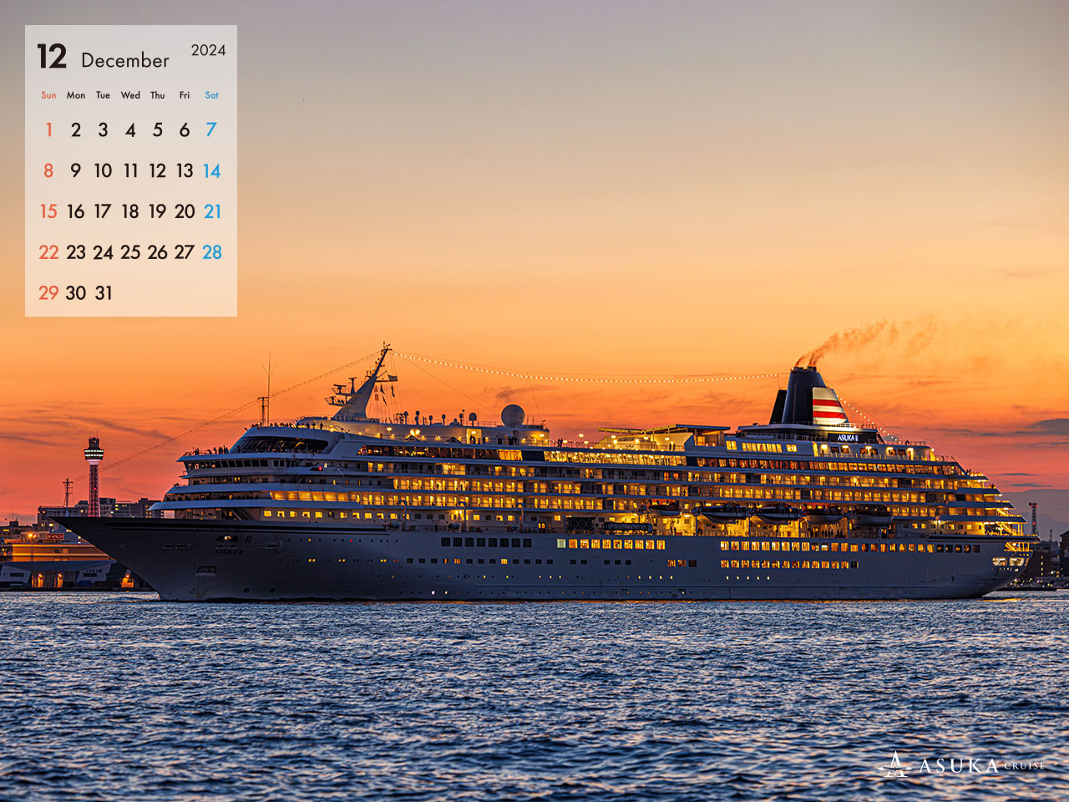1069x802 pixels.
Task: Select date 30 on the calendar
Action: click(x=76, y=293)
